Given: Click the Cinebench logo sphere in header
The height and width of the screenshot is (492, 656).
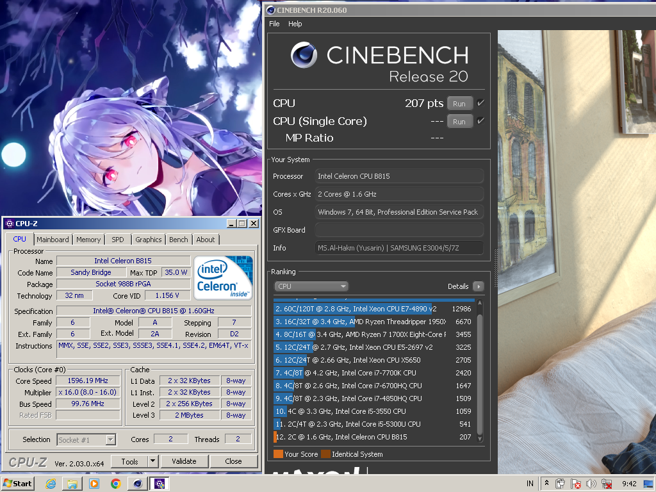Looking at the screenshot, I should click(x=304, y=55).
